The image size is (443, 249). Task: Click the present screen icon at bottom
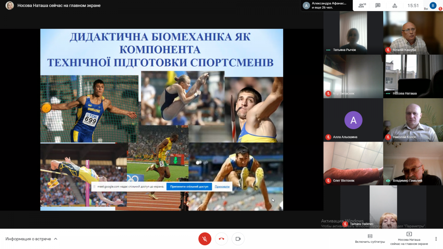click(x=409, y=234)
